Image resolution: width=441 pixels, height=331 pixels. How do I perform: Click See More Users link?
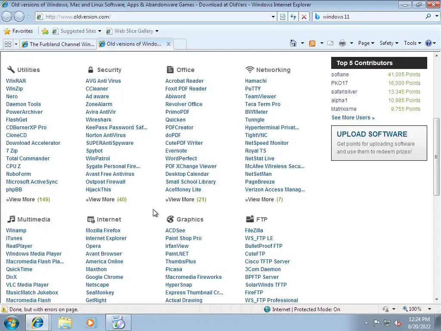coord(353,118)
